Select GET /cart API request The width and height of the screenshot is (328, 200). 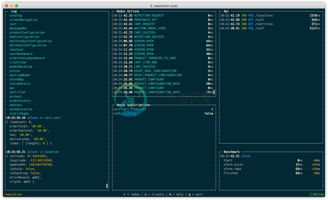[270, 20]
